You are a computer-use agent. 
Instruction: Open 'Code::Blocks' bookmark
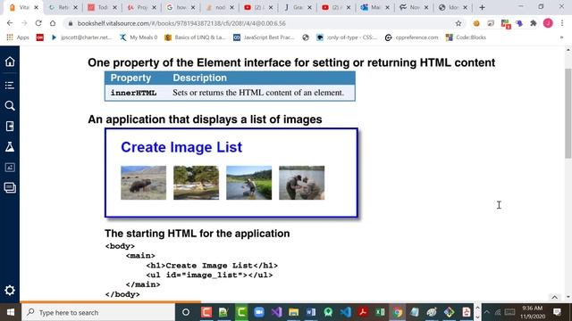tap(466, 37)
